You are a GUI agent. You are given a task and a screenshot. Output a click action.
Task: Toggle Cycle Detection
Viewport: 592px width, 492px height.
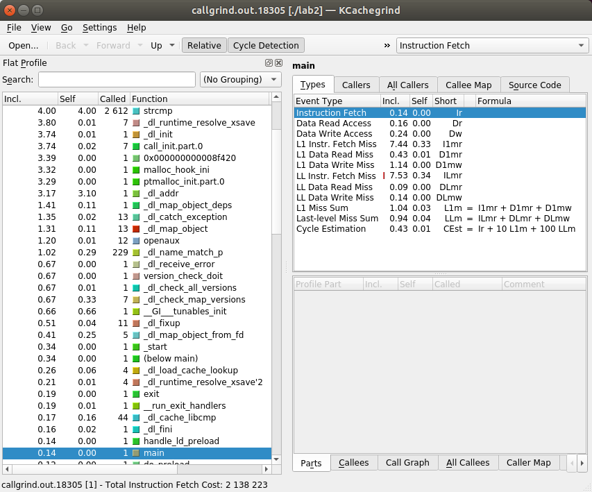tap(267, 46)
